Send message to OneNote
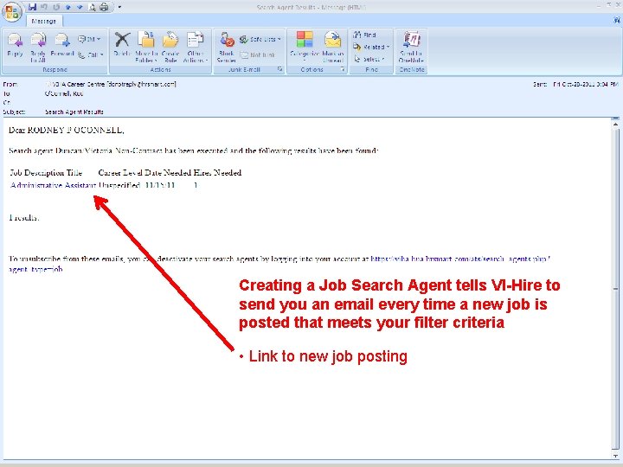This screenshot has width=623, height=467. (411, 46)
